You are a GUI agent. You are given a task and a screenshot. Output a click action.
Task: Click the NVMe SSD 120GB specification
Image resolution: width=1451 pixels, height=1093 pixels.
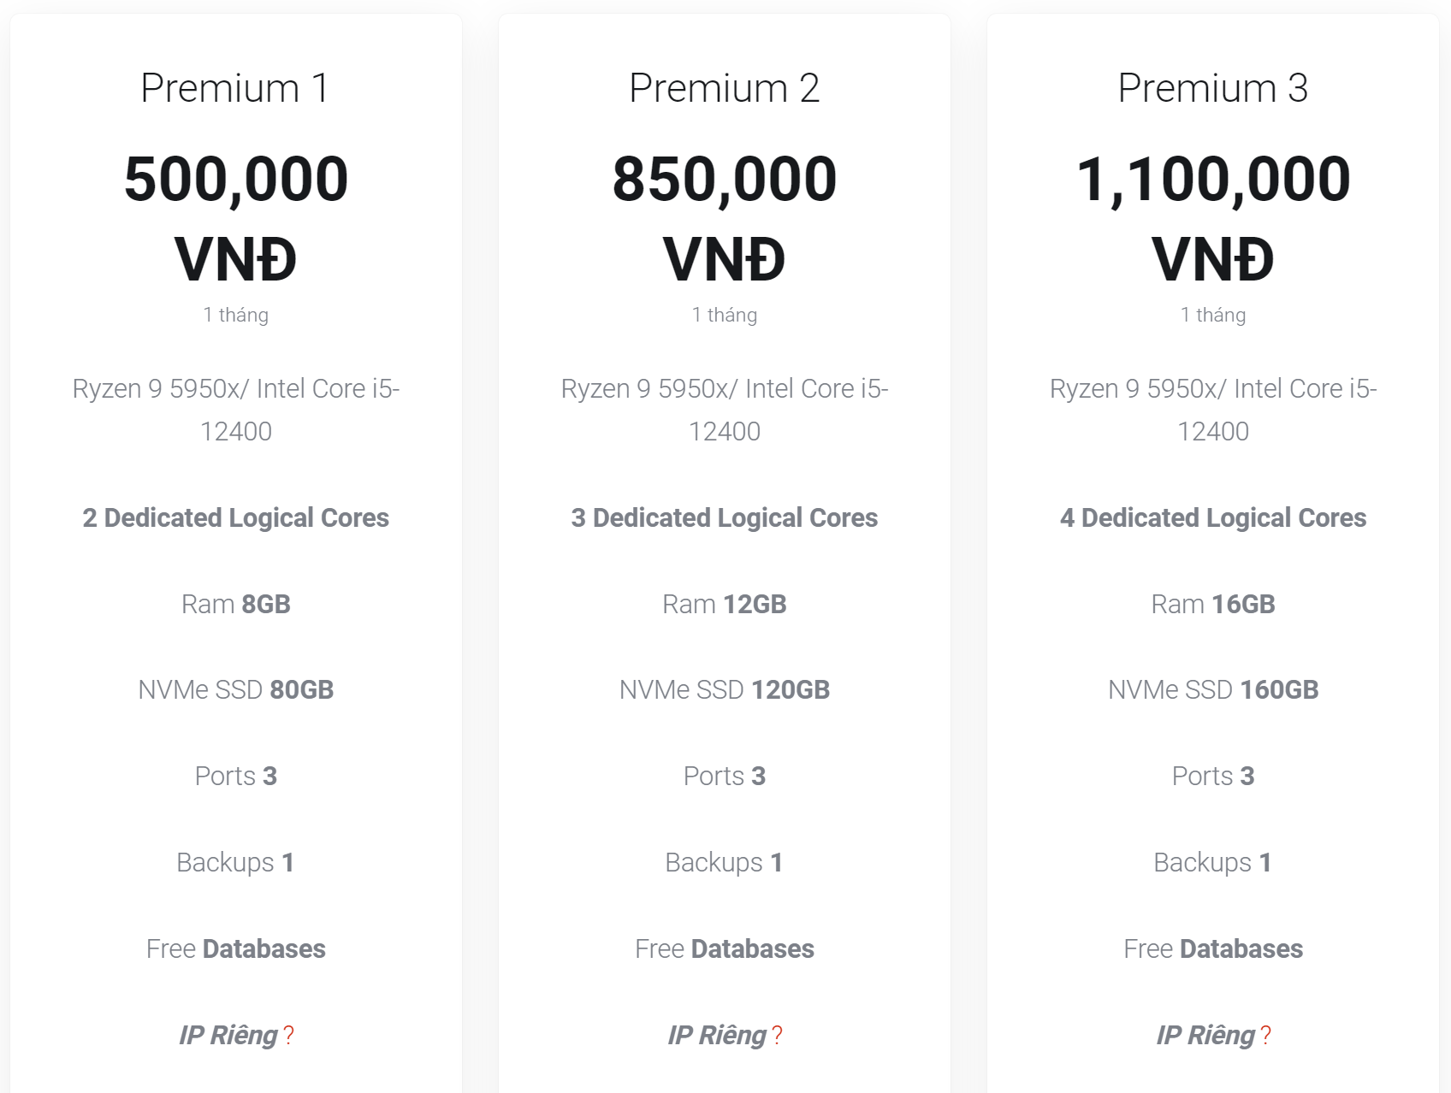point(724,690)
